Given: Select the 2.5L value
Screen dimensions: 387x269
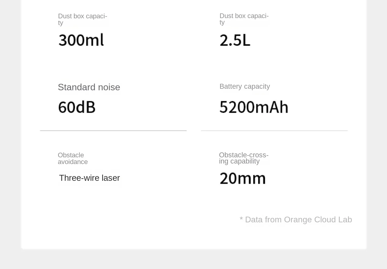Looking at the screenshot, I should (x=235, y=40).
